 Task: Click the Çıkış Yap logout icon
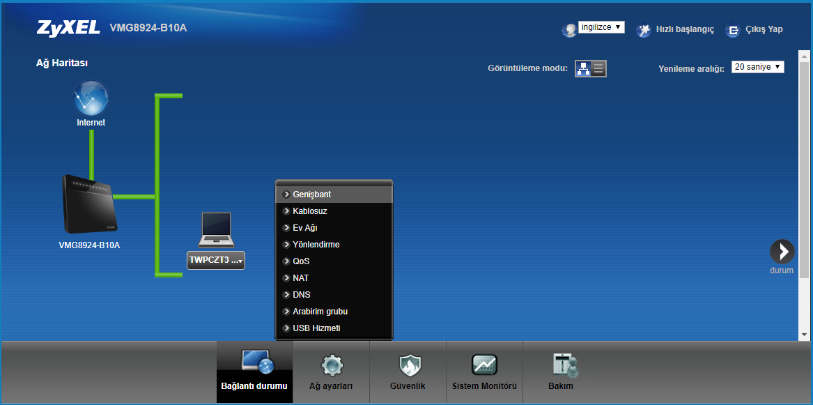point(733,30)
